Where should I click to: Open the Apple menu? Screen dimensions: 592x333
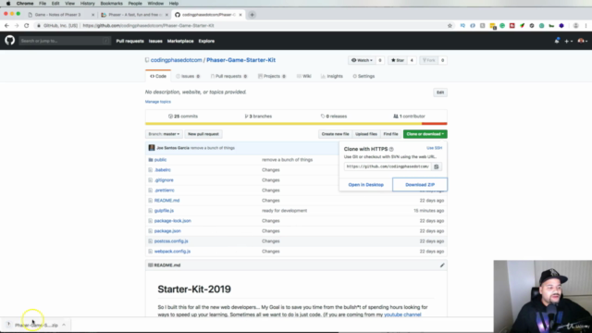click(x=8, y=4)
